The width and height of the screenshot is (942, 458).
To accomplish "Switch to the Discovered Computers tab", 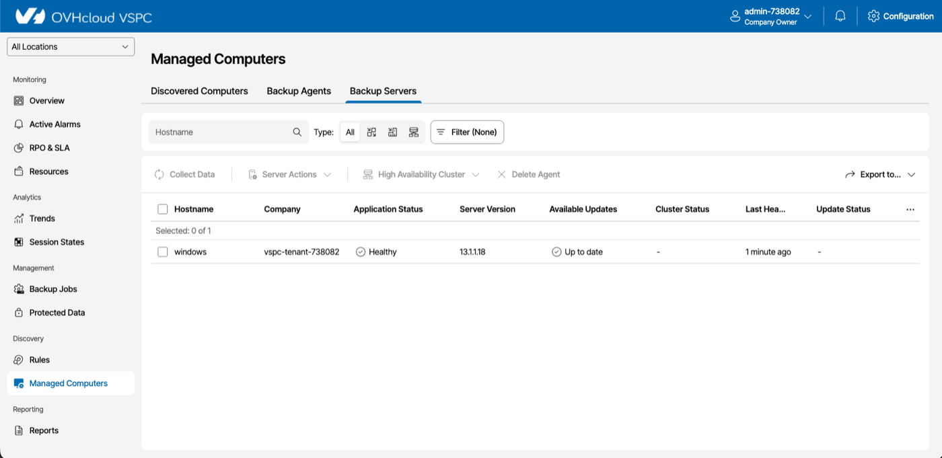I will coord(199,91).
